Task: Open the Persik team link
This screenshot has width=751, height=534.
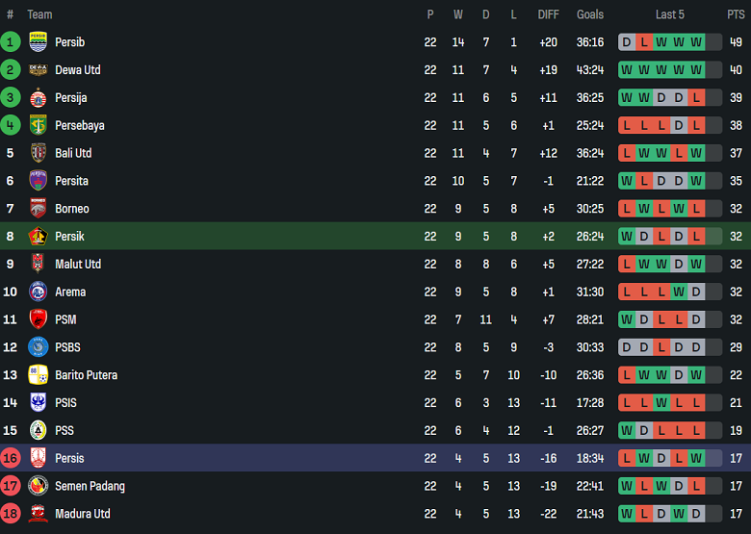Action: point(71,237)
